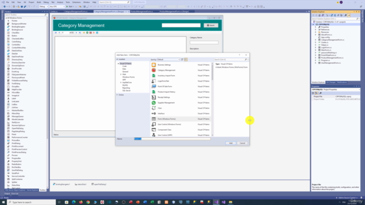Open Visual Studio from the Windows taskbar
365x205 pixels.
[216, 202]
